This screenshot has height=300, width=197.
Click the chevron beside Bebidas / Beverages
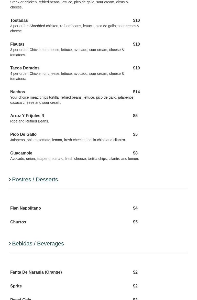pos(10,244)
